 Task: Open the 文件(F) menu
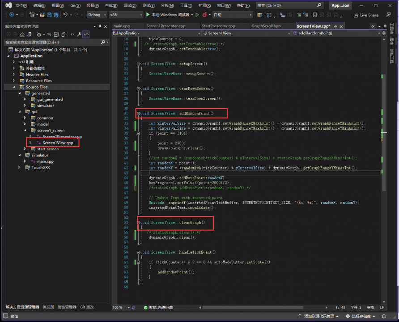tap(21, 5)
